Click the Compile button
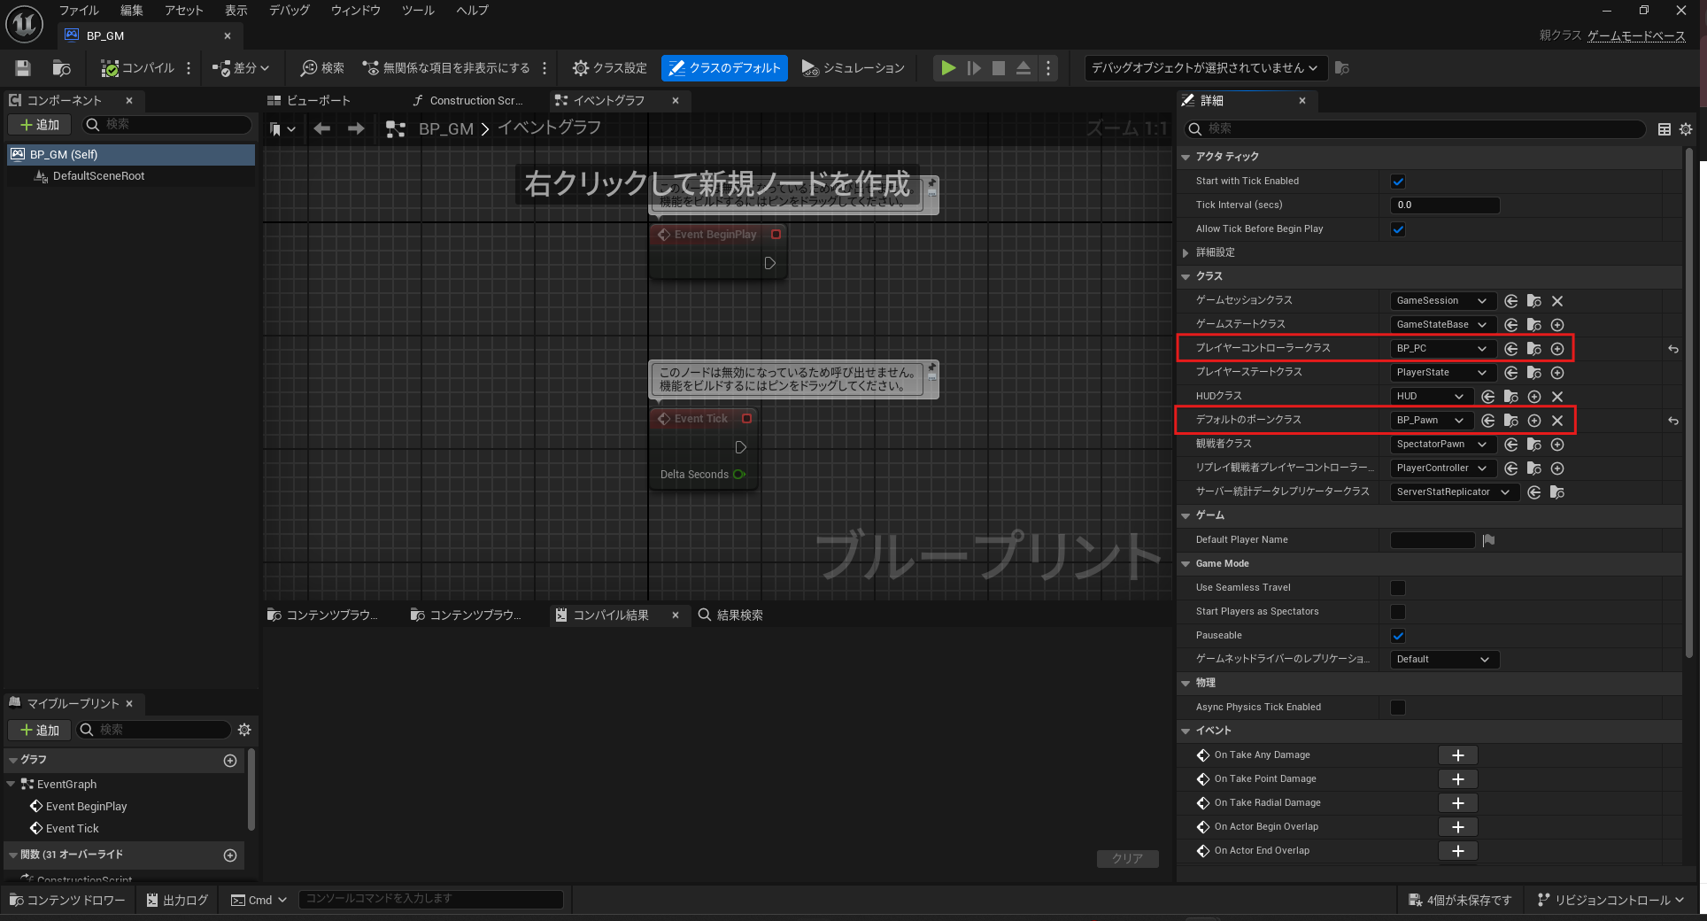Viewport: 1707px width, 921px height. point(138,68)
